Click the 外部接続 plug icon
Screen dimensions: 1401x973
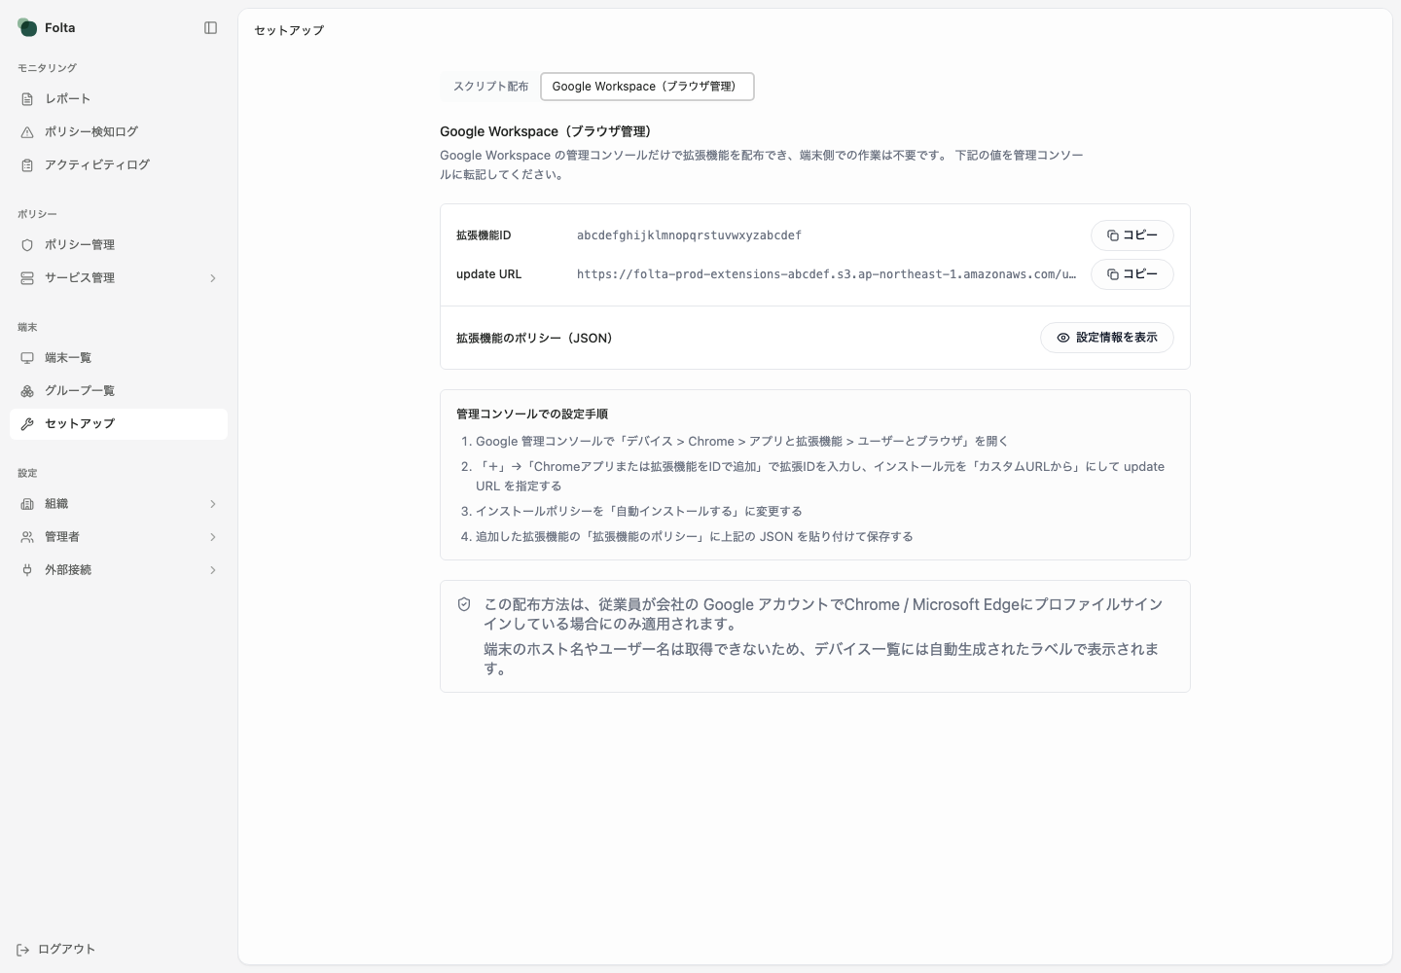tap(27, 570)
